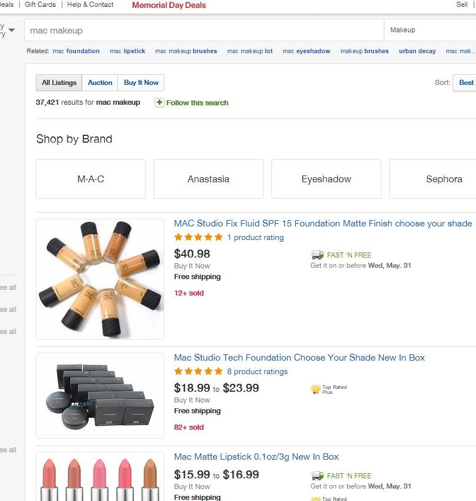Click the star rating on MAC Studio Fix Fluid

pyautogui.click(x=198, y=237)
